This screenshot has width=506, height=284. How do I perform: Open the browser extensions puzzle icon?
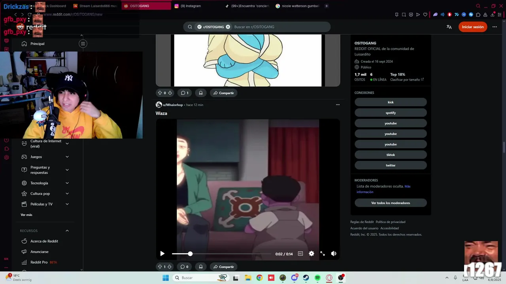[x=478, y=15]
